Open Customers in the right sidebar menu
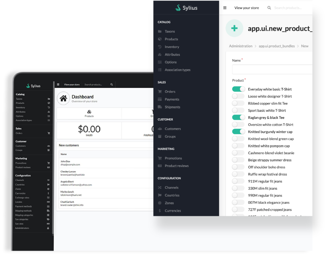Viewport: 331px width, 256px height. [173, 129]
